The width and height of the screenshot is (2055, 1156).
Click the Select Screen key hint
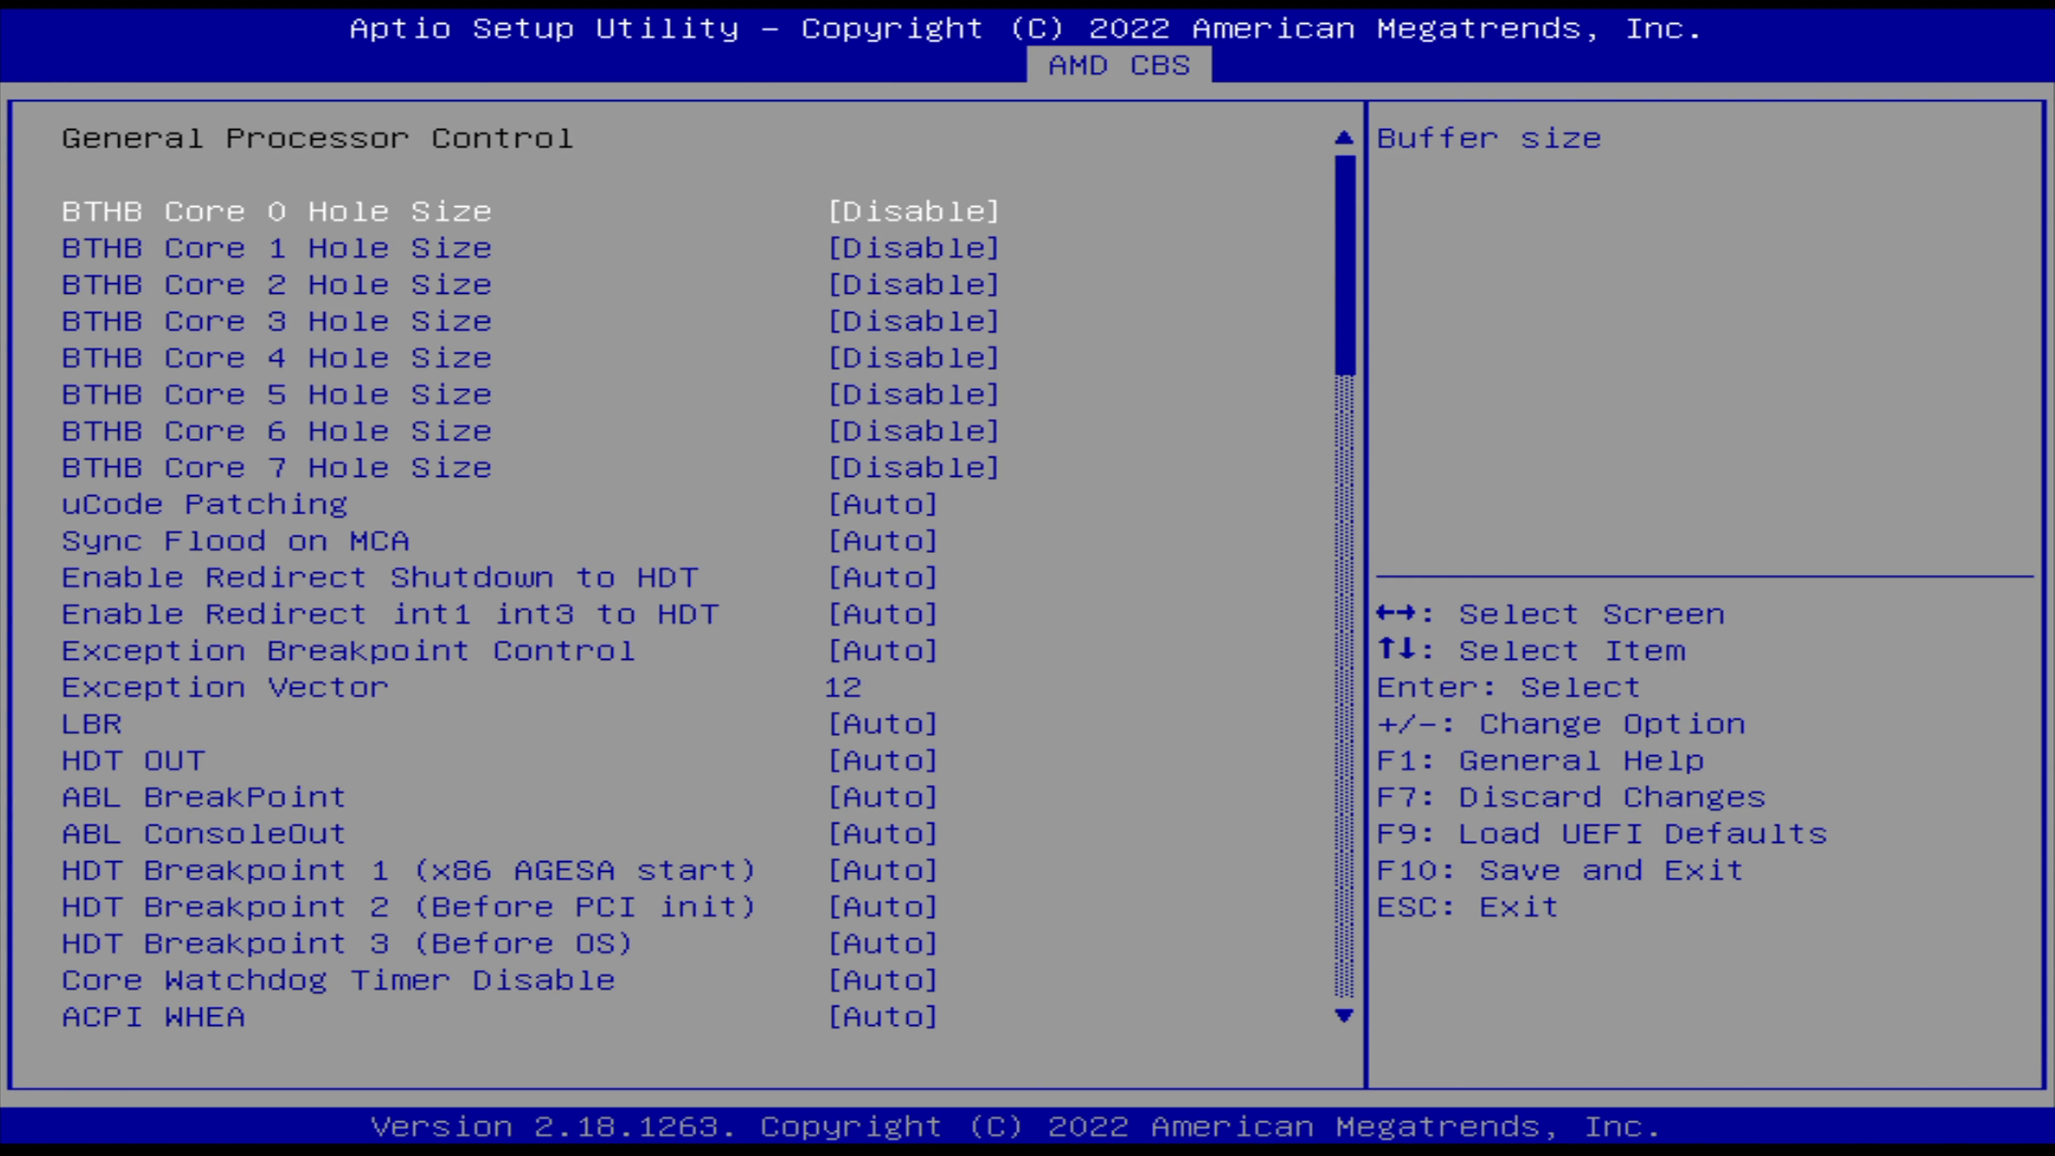coord(1551,614)
